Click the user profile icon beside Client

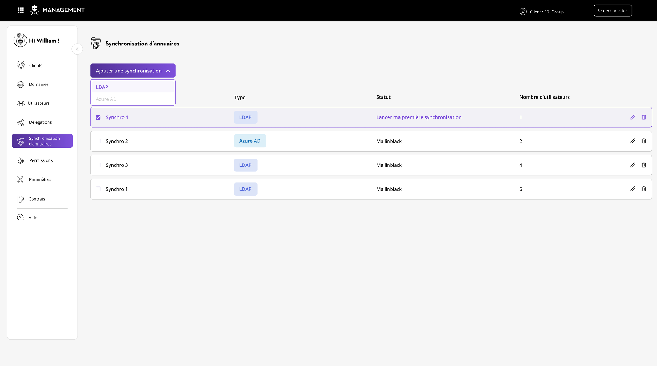(x=523, y=12)
